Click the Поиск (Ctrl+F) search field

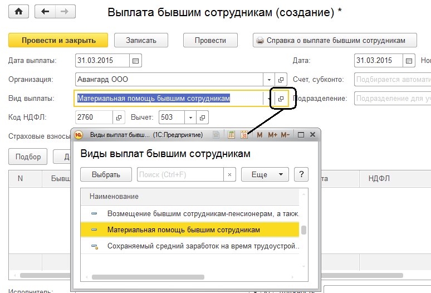180,174
